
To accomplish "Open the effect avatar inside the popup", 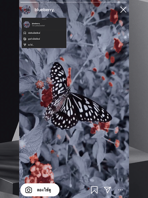I will point(27,25).
